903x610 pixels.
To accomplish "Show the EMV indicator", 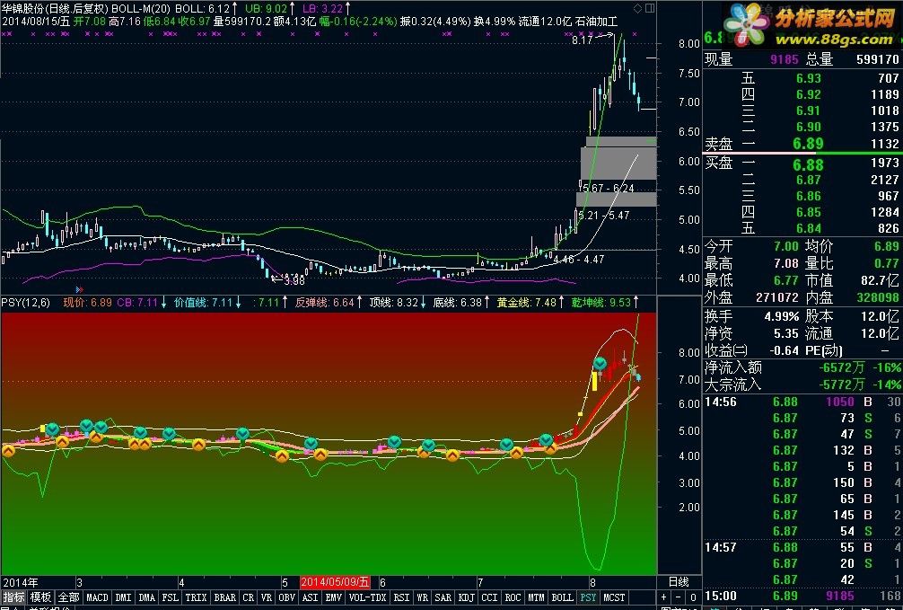I will [334, 597].
